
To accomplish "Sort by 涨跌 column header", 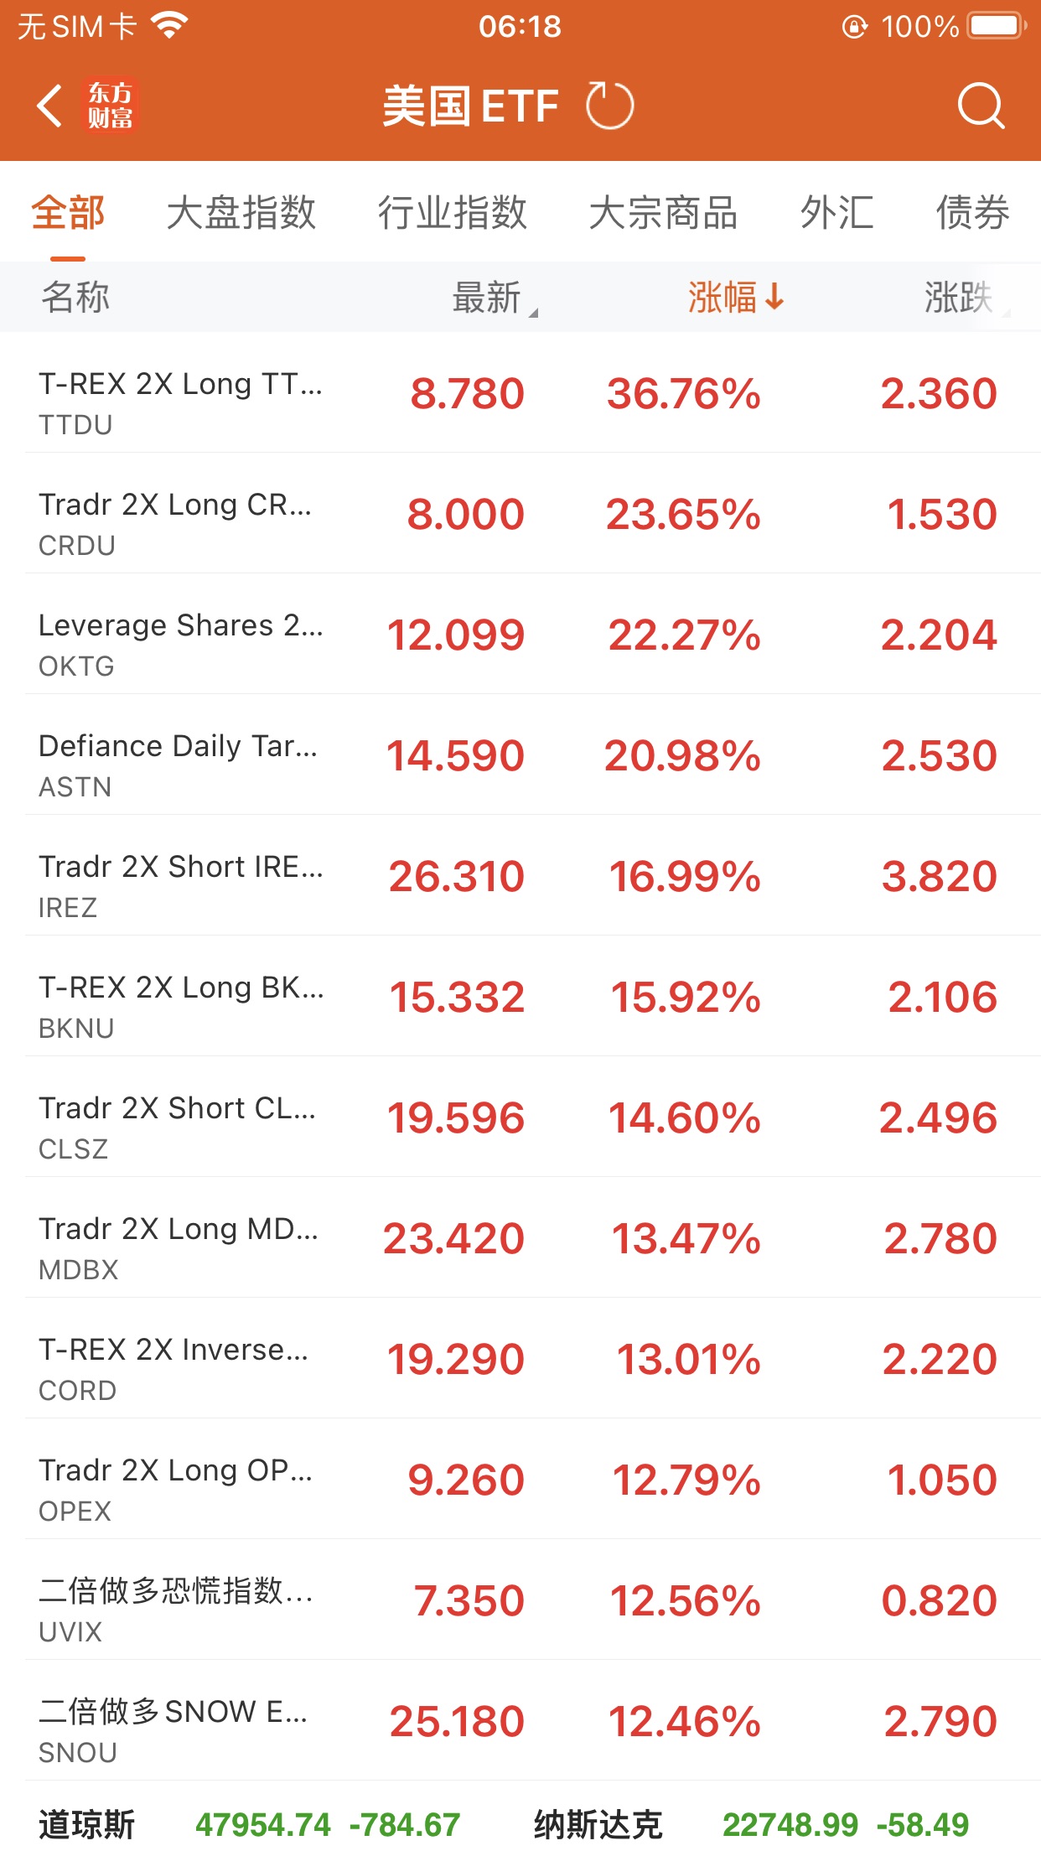I will [x=960, y=298].
